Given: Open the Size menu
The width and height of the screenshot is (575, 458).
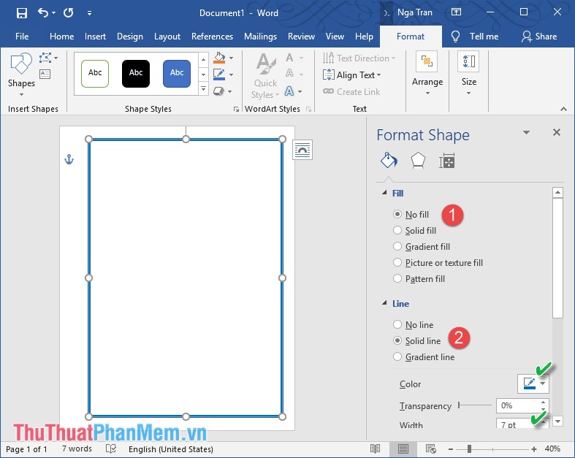Looking at the screenshot, I should 468,74.
